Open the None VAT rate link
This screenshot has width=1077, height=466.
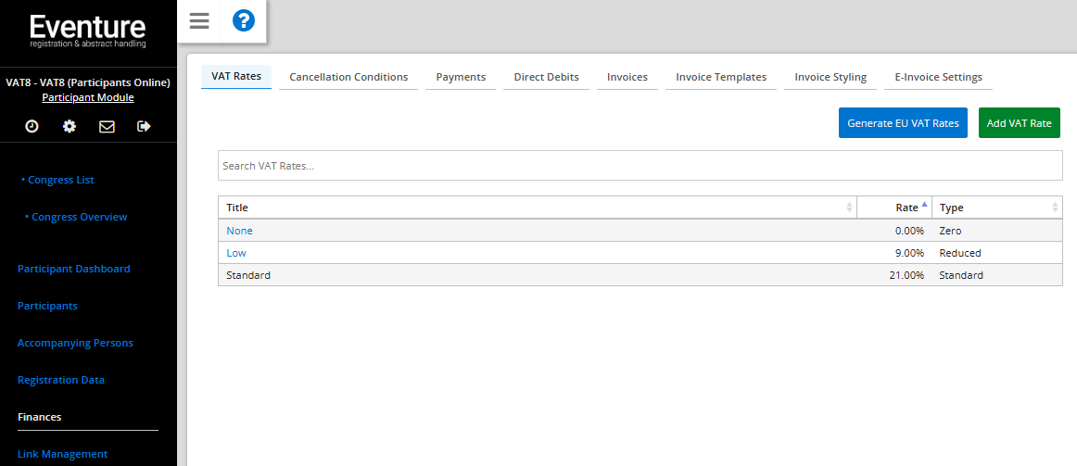239,231
